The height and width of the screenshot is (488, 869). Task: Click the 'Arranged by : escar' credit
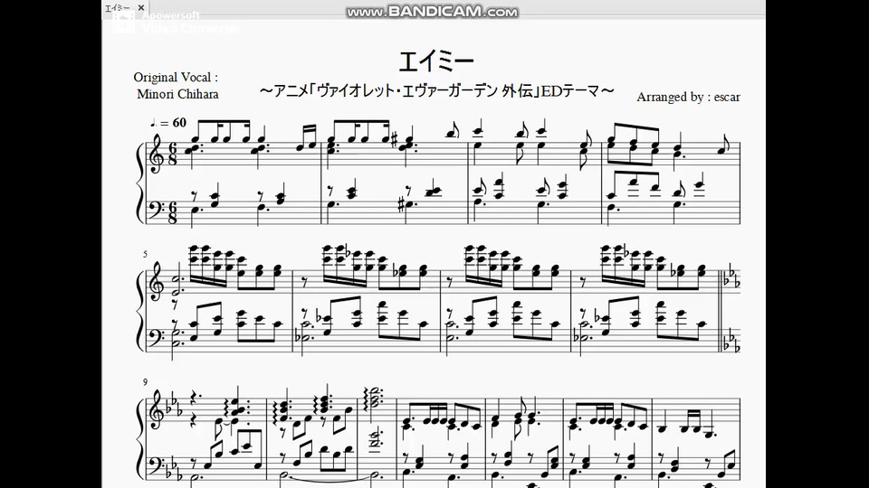pos(688,97)
